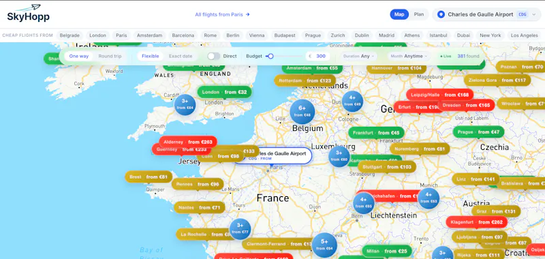Open the 3+ cluster from €60 near Luxembourg
Screen dimensions: 545x259
(x=339, y=156)
